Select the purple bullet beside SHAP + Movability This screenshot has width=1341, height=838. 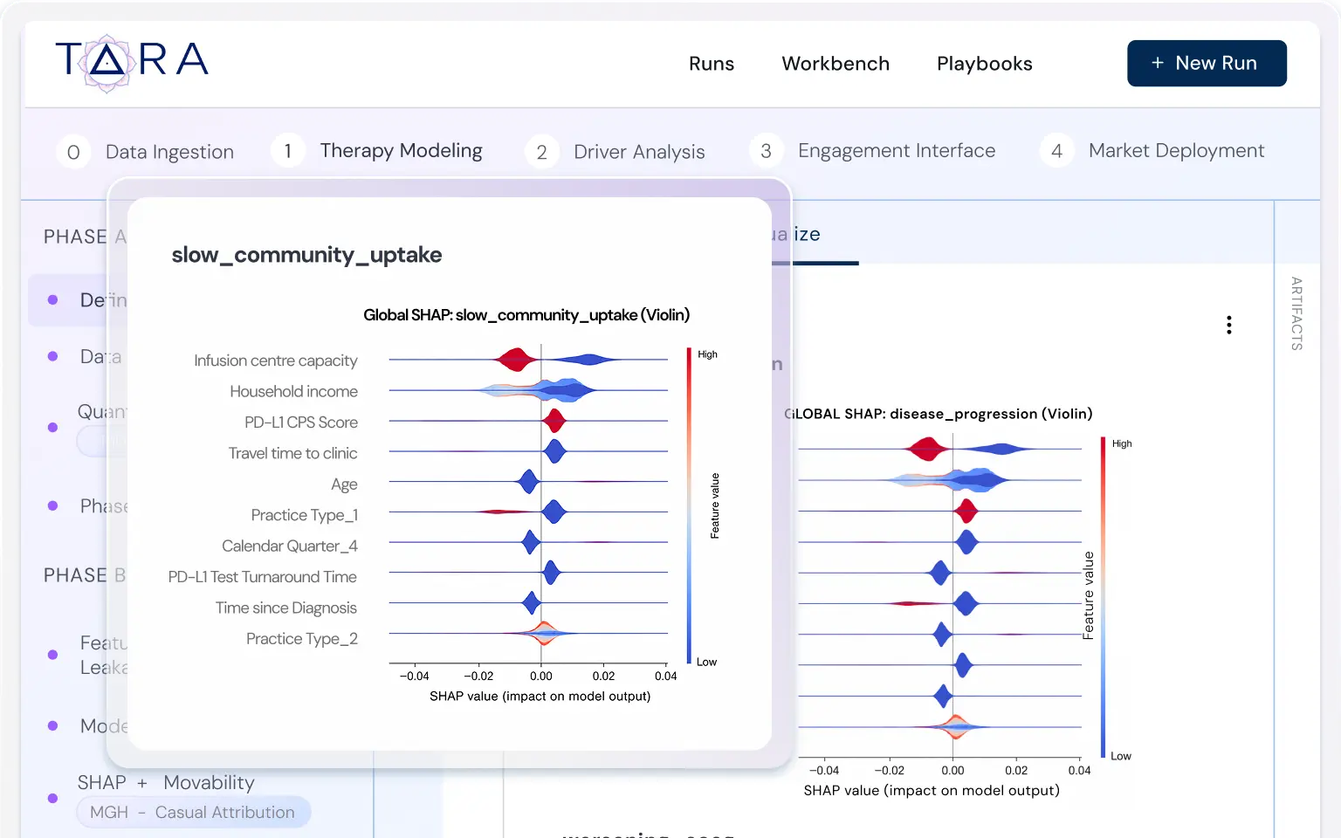[52, 798]
